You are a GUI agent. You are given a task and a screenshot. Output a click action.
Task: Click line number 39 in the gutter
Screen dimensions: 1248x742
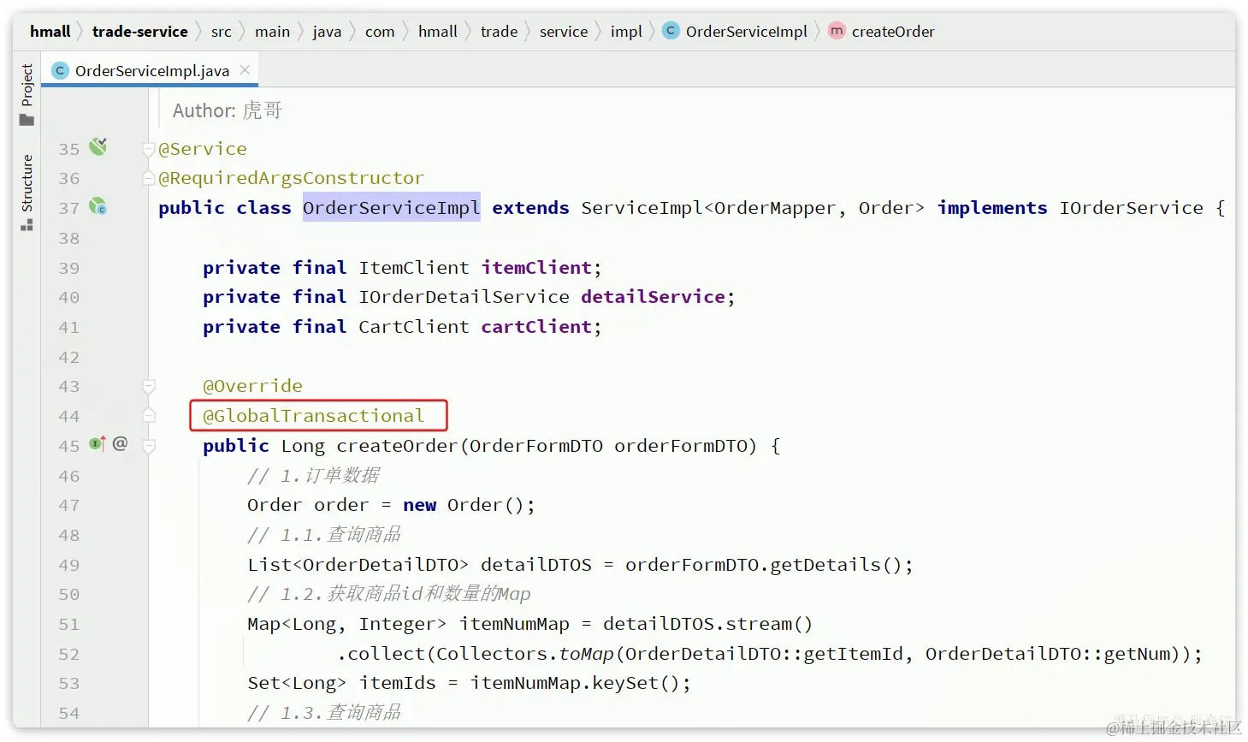point(69,268)
